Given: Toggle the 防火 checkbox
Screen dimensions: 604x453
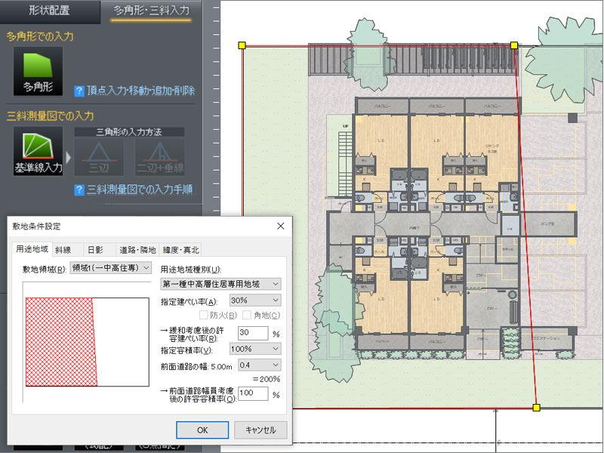Looking at the screenshot, I should (202, 315).
